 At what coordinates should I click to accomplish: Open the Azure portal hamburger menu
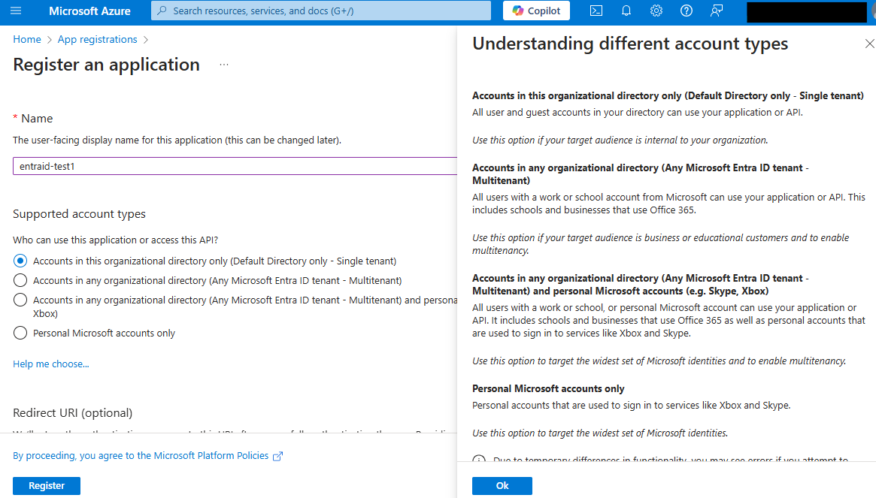point(16,11)
